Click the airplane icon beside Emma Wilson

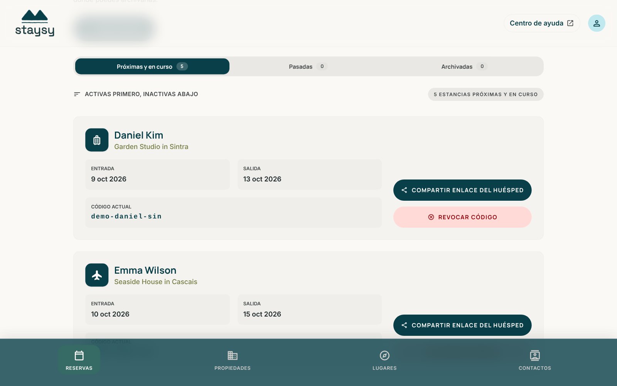[97, 275]
